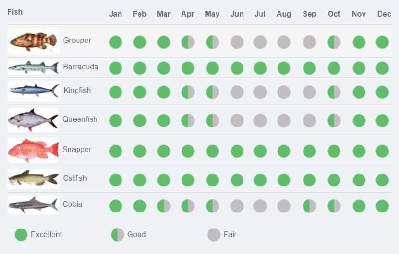Select the Barracuda fish picture
Image resolution: width=399 pixels, height=254 pixels.
pyautogui.click(x=33, y=68)
